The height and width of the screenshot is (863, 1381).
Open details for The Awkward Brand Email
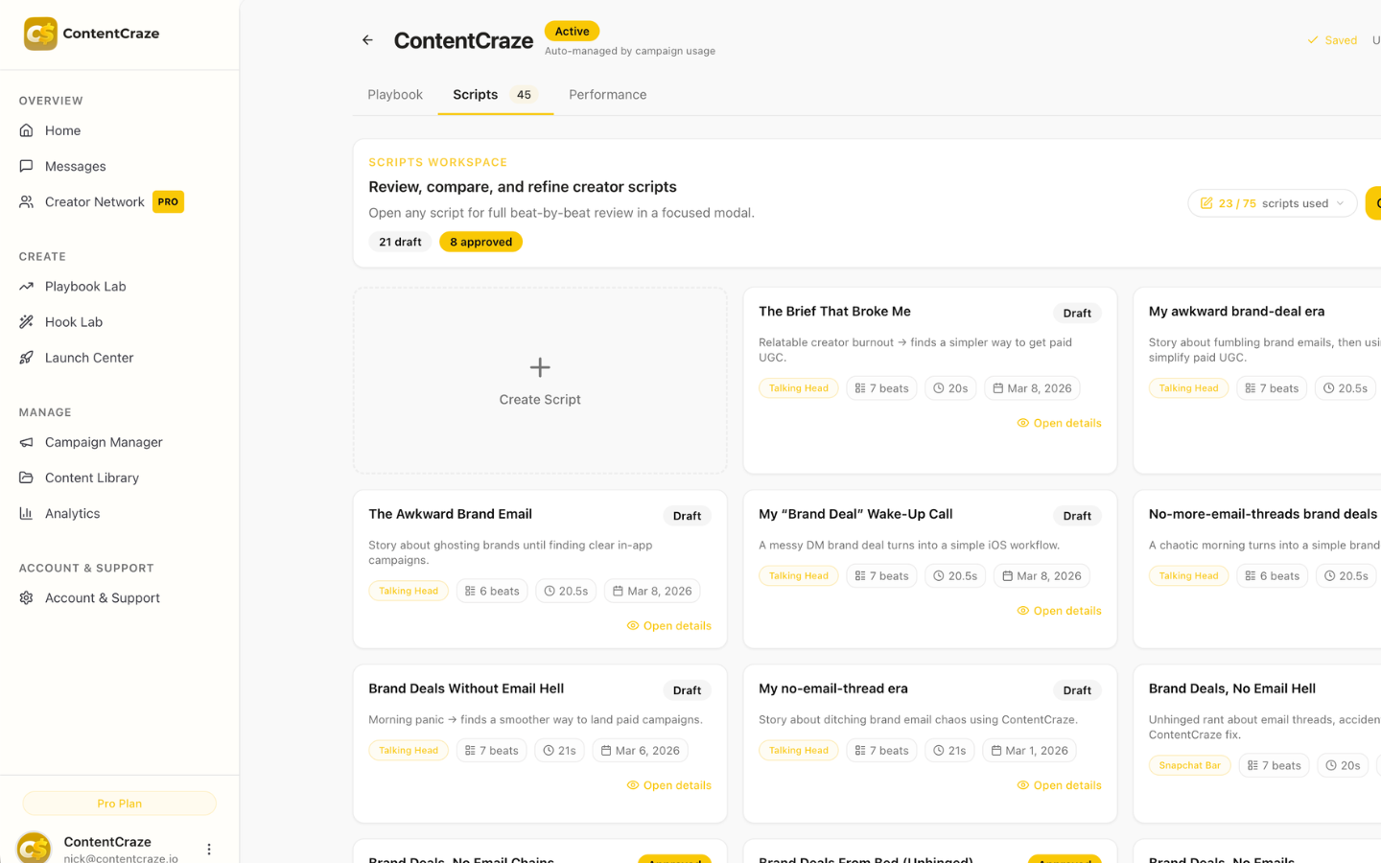(x=668, y=625)
